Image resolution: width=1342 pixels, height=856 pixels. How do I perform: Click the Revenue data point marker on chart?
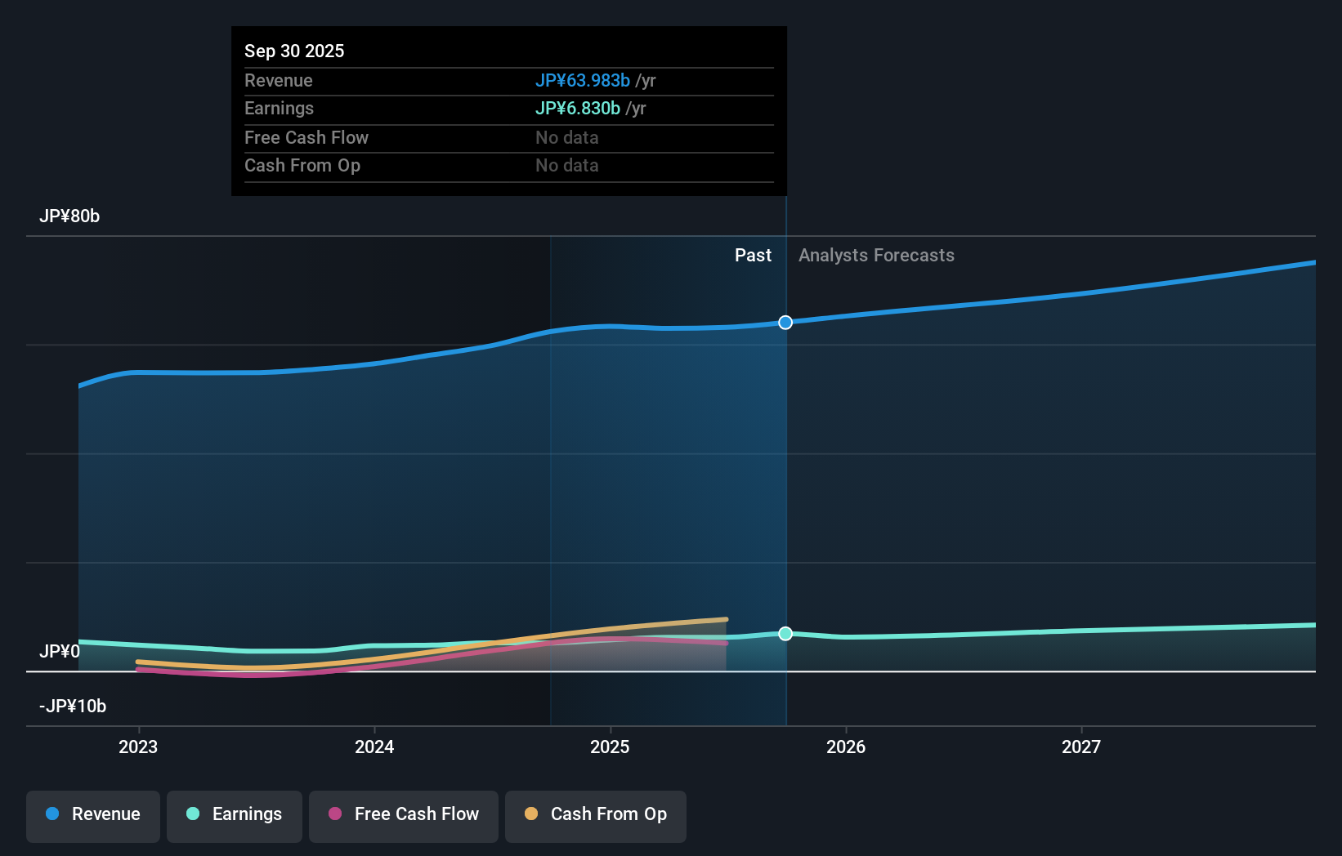(x=785, y=323)
